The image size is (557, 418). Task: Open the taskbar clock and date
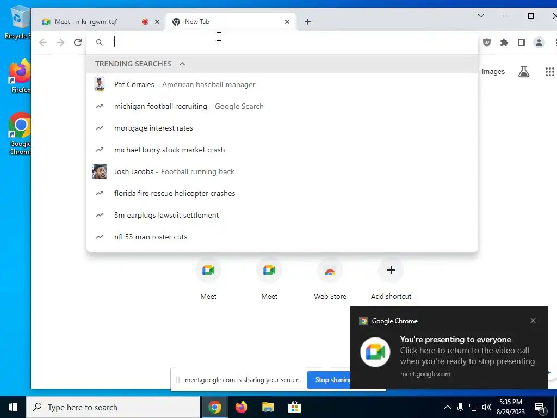(x=510, y=407)
